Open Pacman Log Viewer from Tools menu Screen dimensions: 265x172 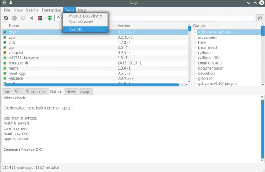point(85,16)
